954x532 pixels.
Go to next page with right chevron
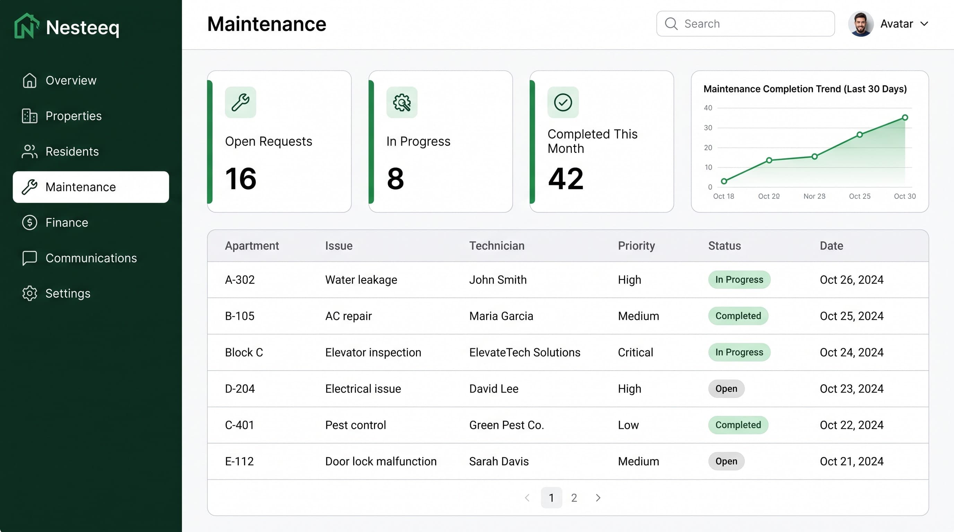598,498
